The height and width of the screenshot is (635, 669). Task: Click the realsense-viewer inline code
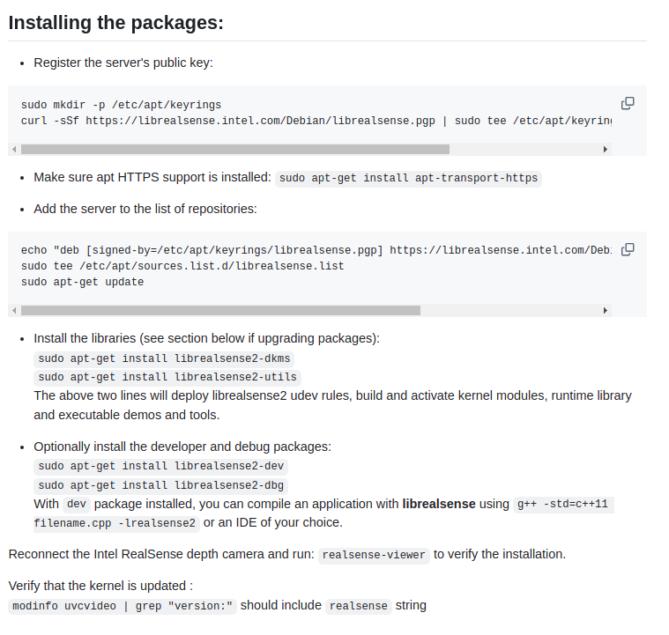(x=374, y=555)
